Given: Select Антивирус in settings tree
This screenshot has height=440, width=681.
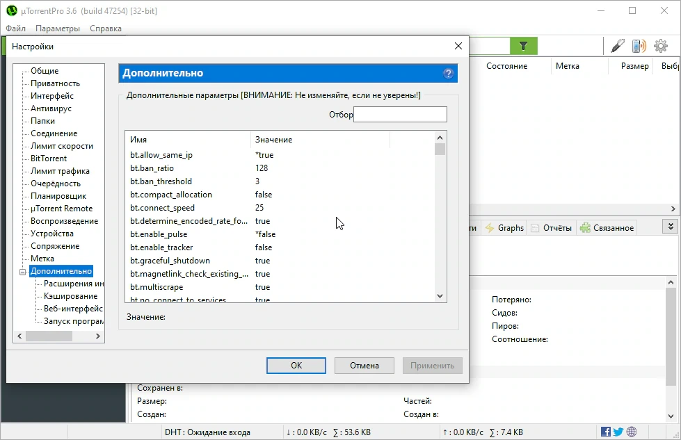Looking at the screenshot, I should pyautogui.click(x=51, y=108).
